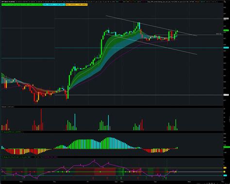This screenshot has width=230, height=184.
Task: Click the cyan price bubble on price axis
Action: [226, 47]
